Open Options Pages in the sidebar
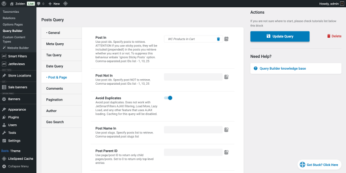This screenshot has height=173, width=346. (x=13, y=25)
